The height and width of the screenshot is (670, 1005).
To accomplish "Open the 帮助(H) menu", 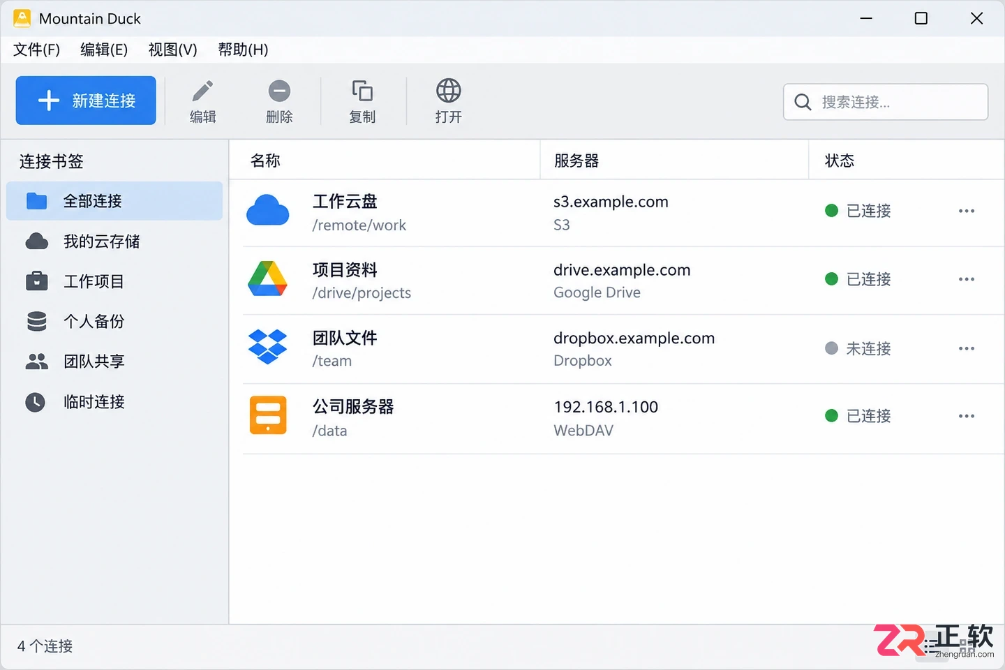I will point(243,50).
